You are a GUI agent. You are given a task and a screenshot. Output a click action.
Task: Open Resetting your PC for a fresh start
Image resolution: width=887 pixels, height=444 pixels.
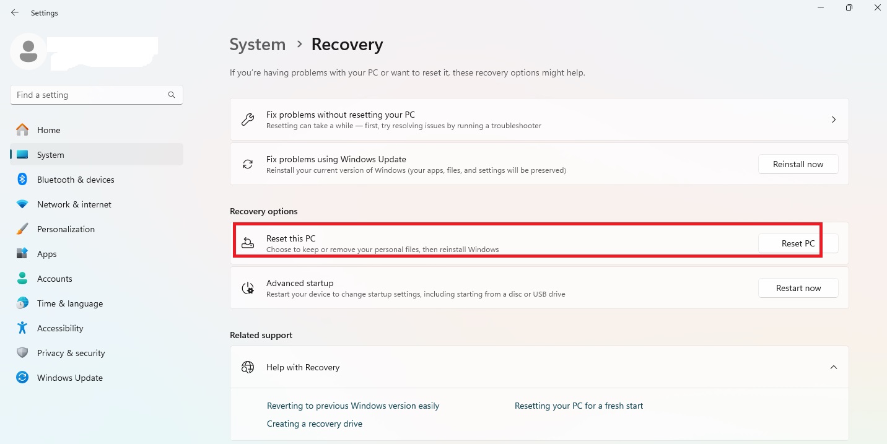click(x=579, y=406)
